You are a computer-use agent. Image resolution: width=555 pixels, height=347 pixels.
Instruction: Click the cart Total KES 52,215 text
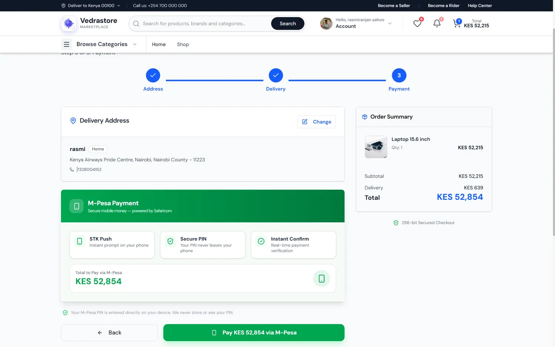pyautogui.click(x=477, y=24)
